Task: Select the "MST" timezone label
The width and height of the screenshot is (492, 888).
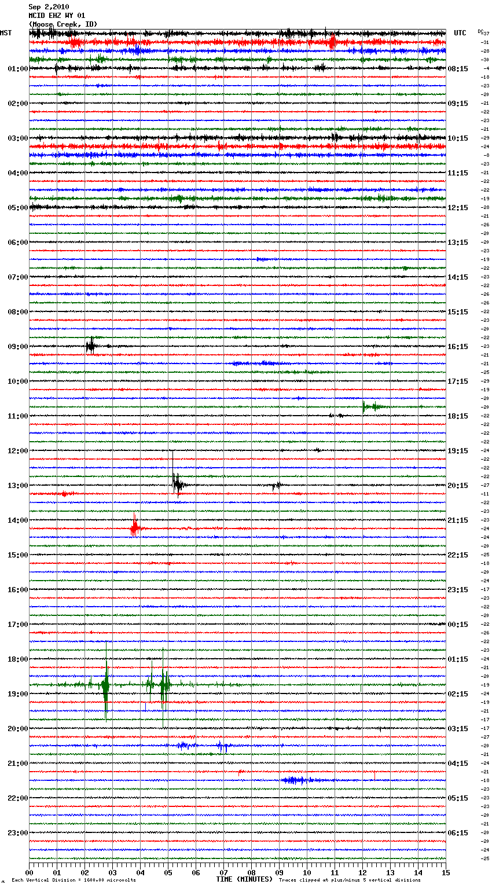Action: coord(6,33)
